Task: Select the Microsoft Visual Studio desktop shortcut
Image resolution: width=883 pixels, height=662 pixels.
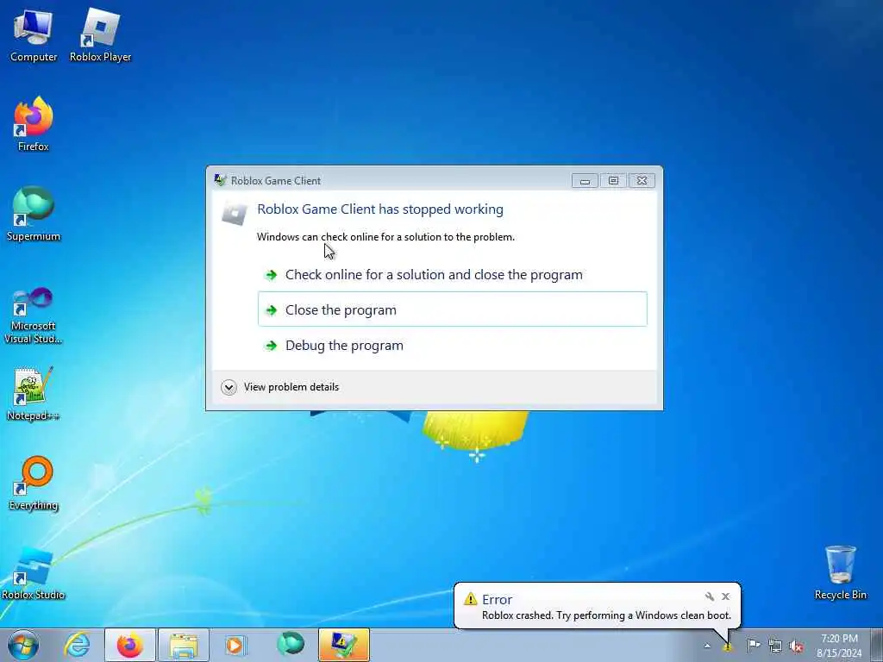Action: pos(34,315)
